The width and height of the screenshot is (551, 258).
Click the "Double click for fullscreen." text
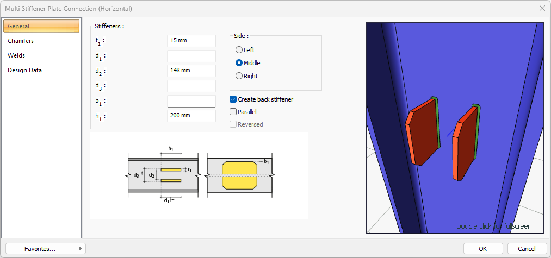(x=495, y=226)
